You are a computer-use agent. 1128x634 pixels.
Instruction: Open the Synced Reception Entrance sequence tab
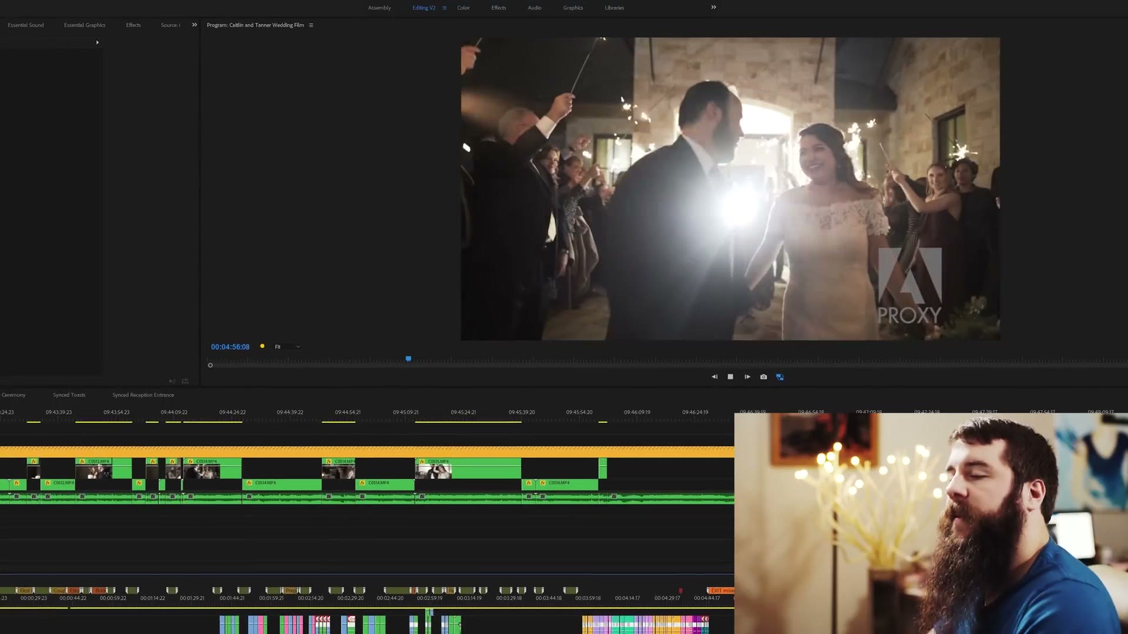pos(143,395)
